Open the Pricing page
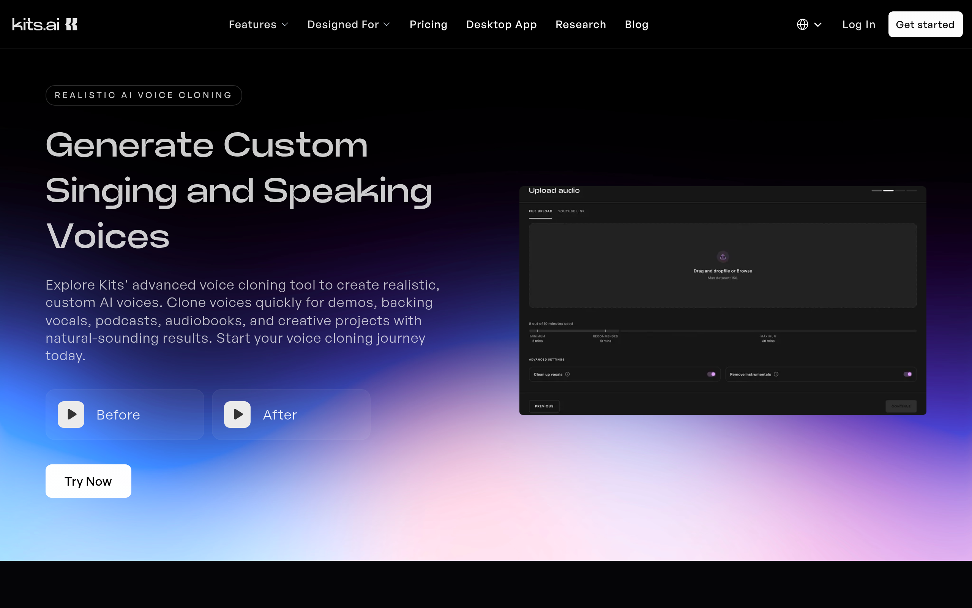 428,25
